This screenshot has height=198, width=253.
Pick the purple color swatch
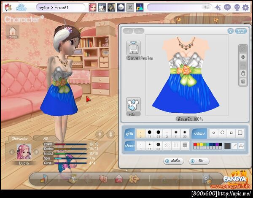click(x=217, y=144)
